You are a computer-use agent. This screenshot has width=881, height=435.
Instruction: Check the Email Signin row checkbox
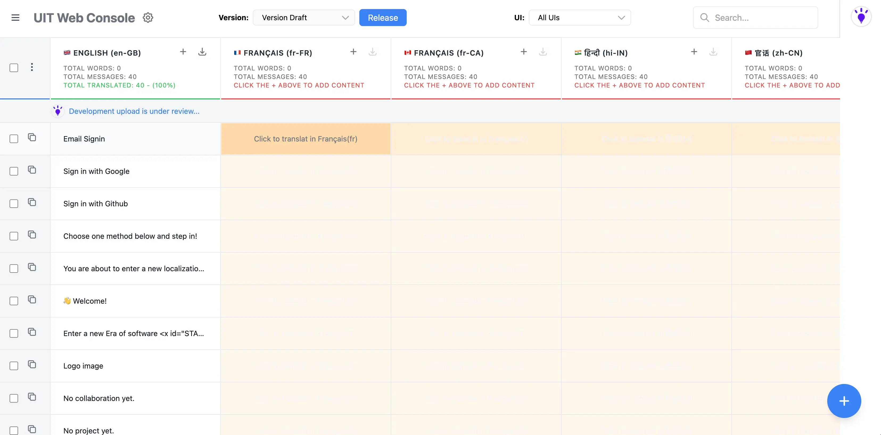[x=14, y=139]
